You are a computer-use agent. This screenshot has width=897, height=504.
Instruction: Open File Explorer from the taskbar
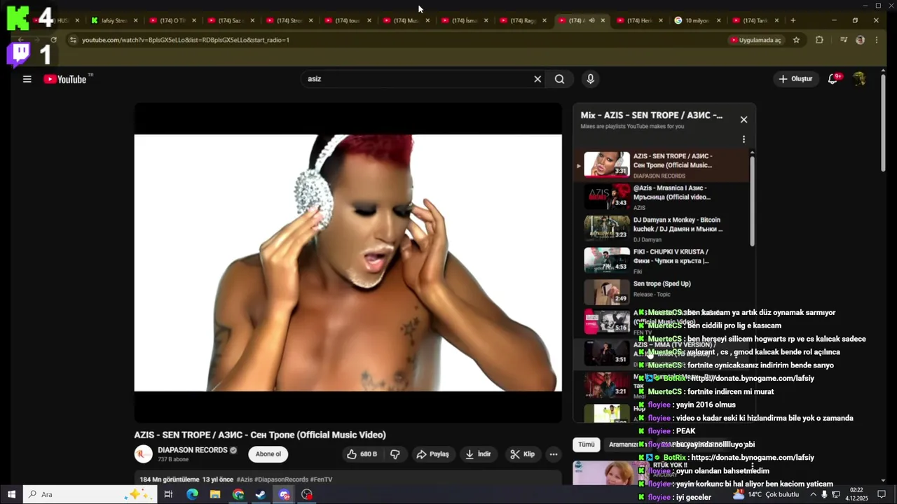pos(215,494)
